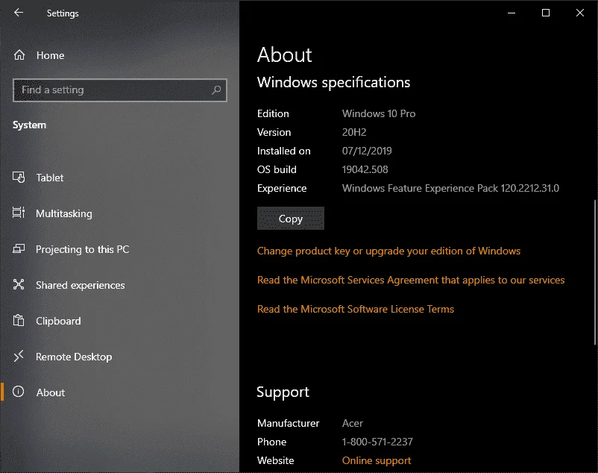598x473 pixels.
Task: Open the Online support website link
Action: (377, 461)
